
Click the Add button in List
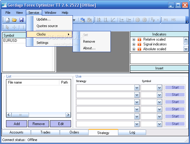pos(17,124)
